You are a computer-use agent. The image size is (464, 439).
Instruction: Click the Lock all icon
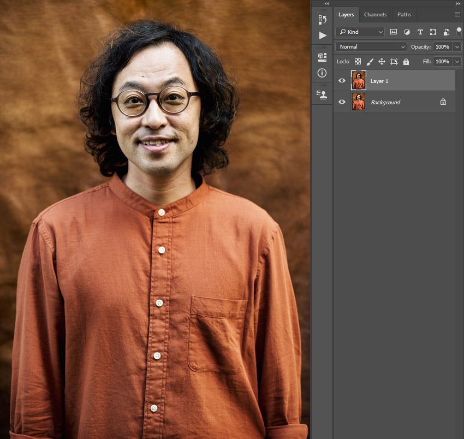point(407,61)
